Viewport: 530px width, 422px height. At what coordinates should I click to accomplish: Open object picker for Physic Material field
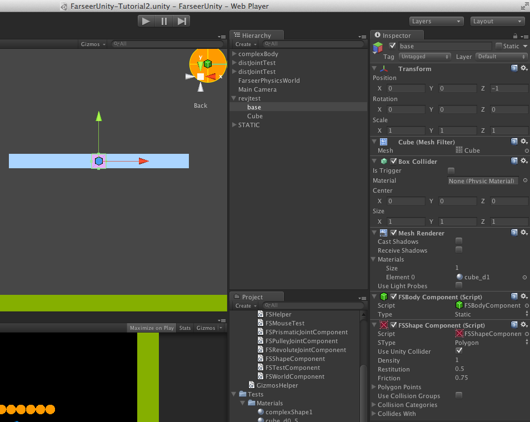(525, 180)
